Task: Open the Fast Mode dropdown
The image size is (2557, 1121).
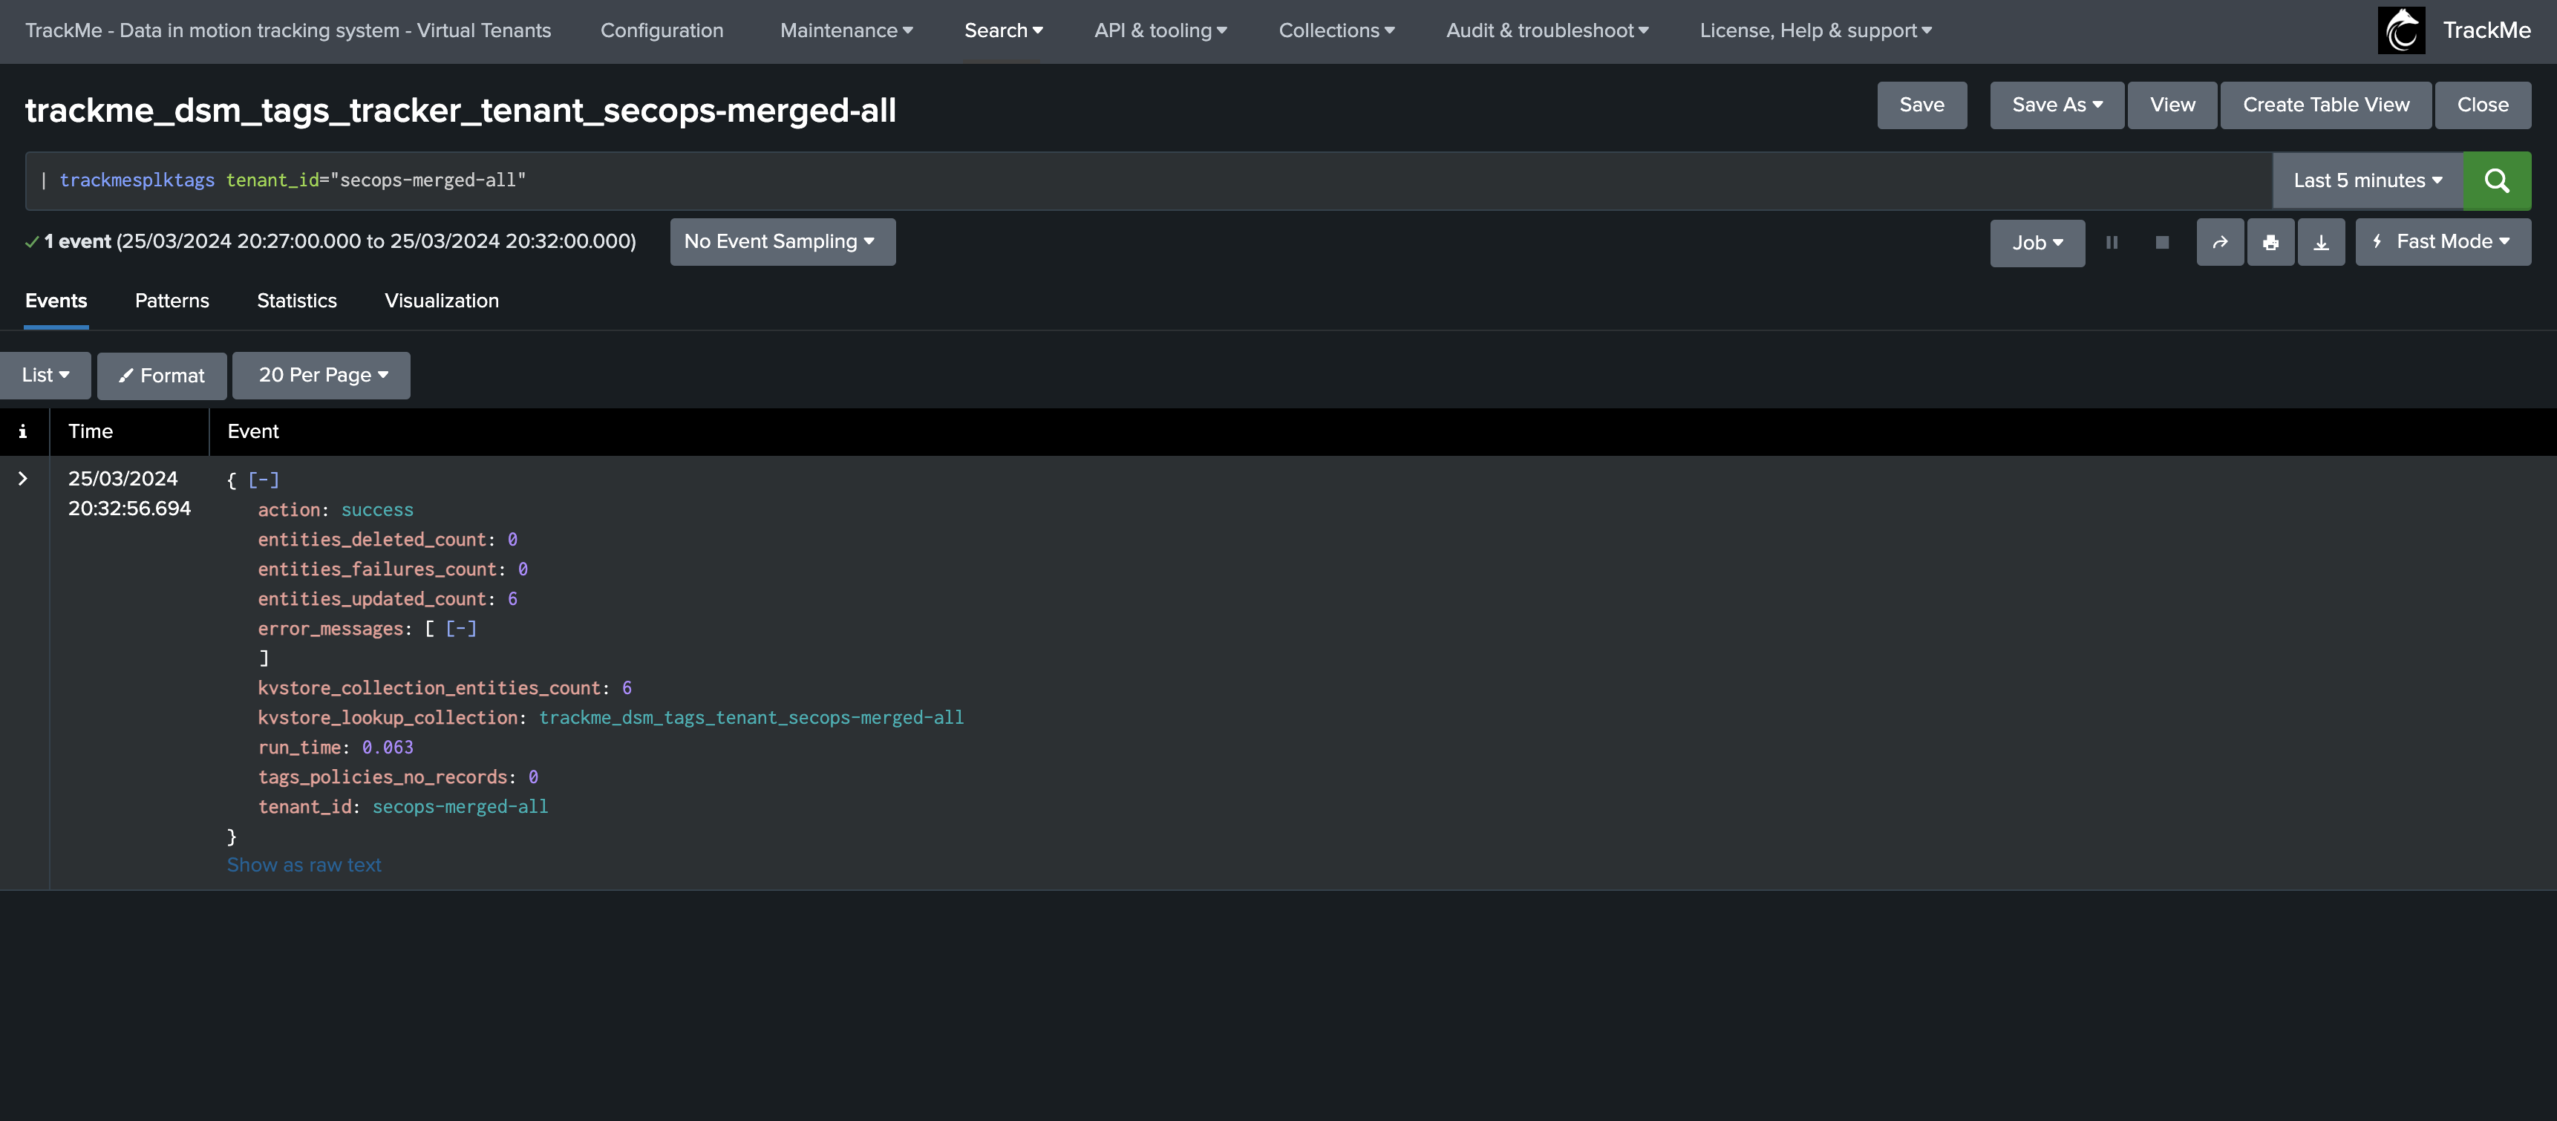Action: [2443, 242]
